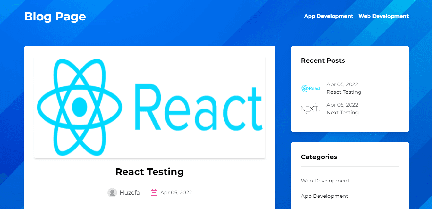
Task: Open Web Development under Categories
Action: coord(325,181)
